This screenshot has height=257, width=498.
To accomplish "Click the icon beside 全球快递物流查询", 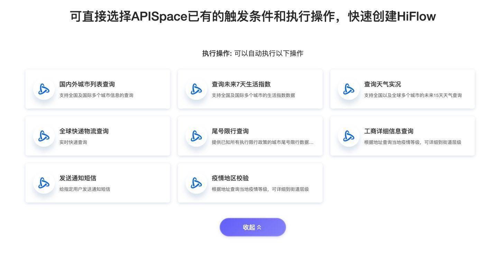I will click(x=44, y=136).
